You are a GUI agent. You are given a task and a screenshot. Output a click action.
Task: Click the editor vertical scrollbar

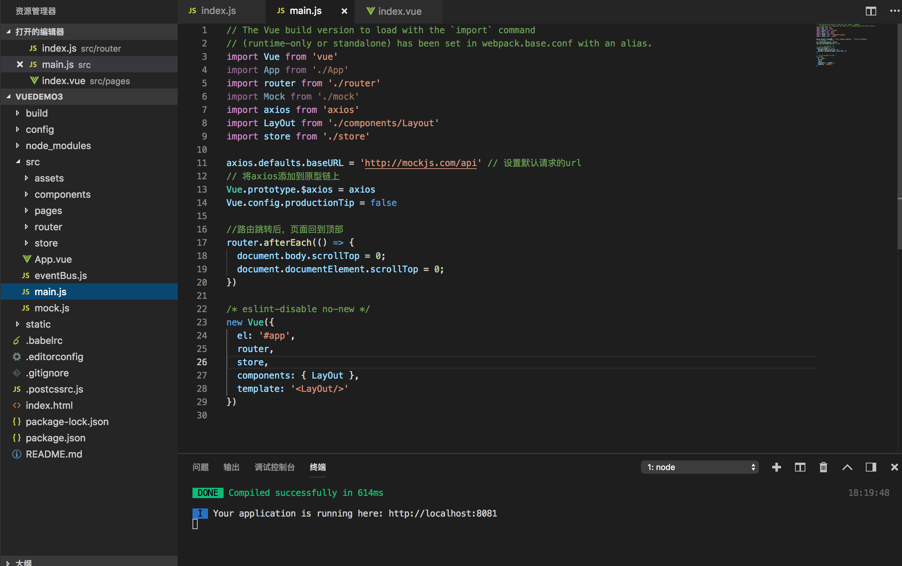pos(899,137)
